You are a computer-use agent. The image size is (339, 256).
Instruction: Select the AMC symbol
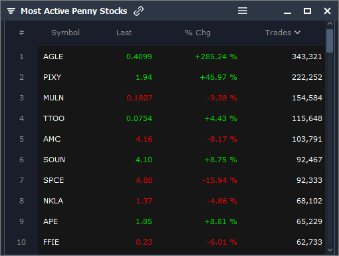52,139
